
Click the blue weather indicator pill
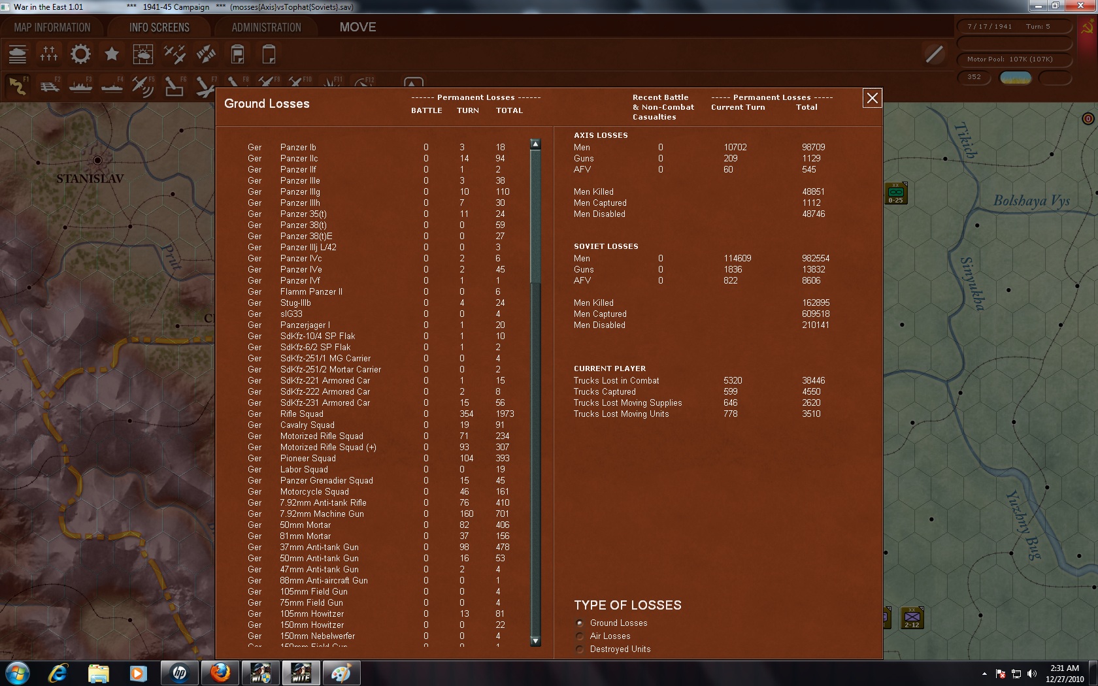point(1016,78)
